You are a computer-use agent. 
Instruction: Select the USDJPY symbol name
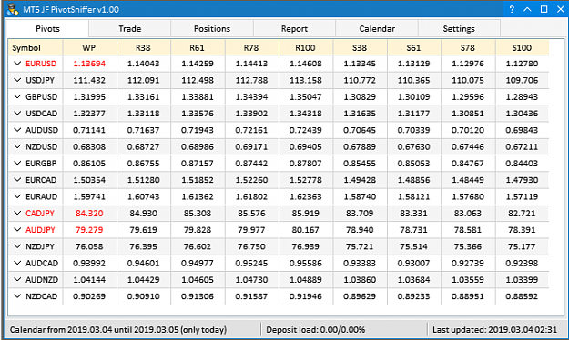[x=40, y=81]
